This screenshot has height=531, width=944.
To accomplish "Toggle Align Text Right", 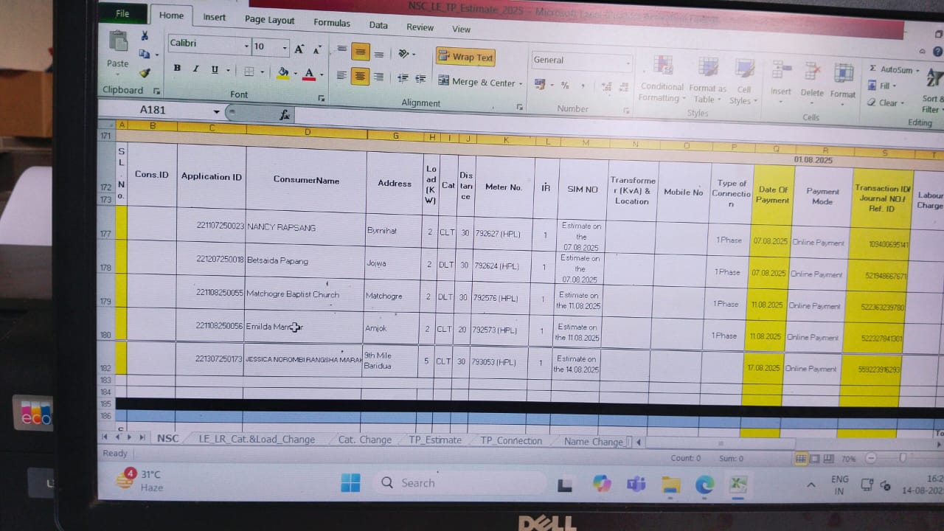I will click(378, 77).
